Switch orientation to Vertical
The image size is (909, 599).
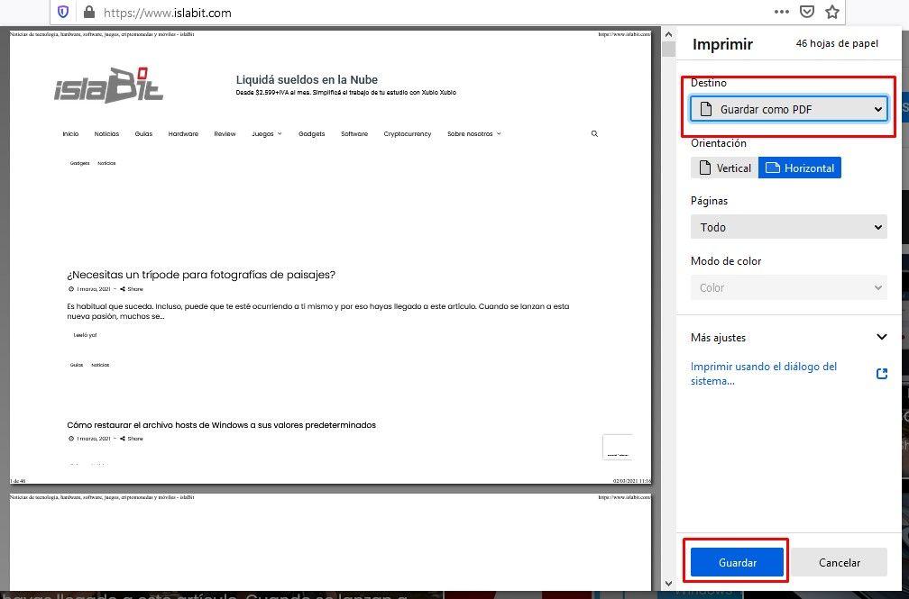point(724,168)
